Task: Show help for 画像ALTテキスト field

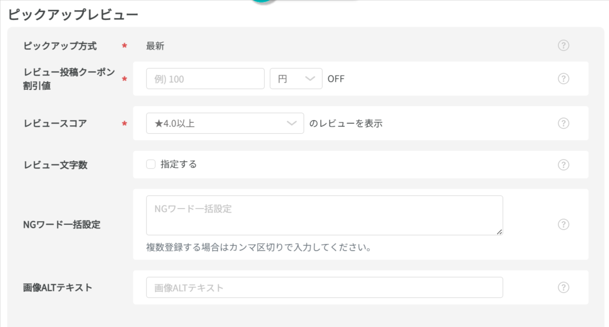Action: pos(563,288)
